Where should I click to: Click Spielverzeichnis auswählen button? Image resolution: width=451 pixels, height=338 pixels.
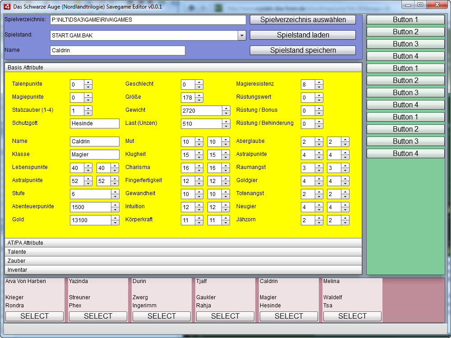coord(303,19)
